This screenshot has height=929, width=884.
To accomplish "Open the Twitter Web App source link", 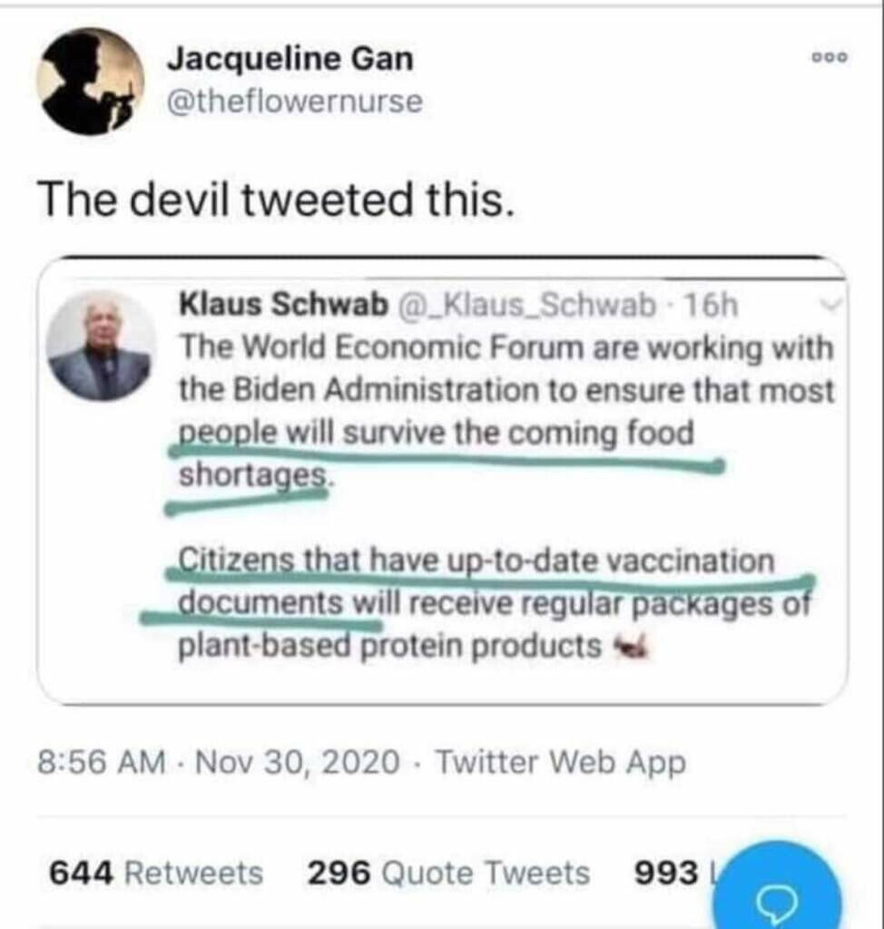I will tap(560, 763).
